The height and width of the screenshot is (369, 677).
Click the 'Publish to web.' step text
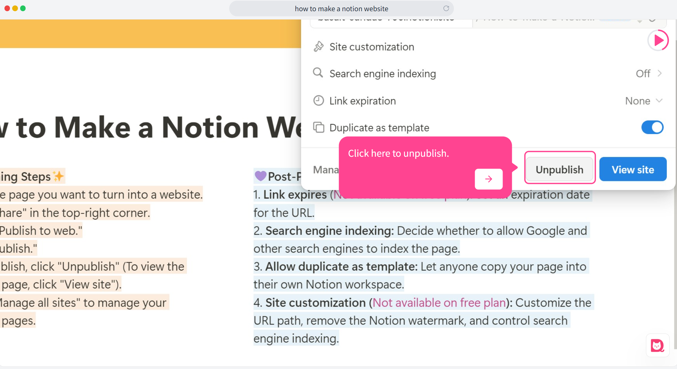coord(41,231)
